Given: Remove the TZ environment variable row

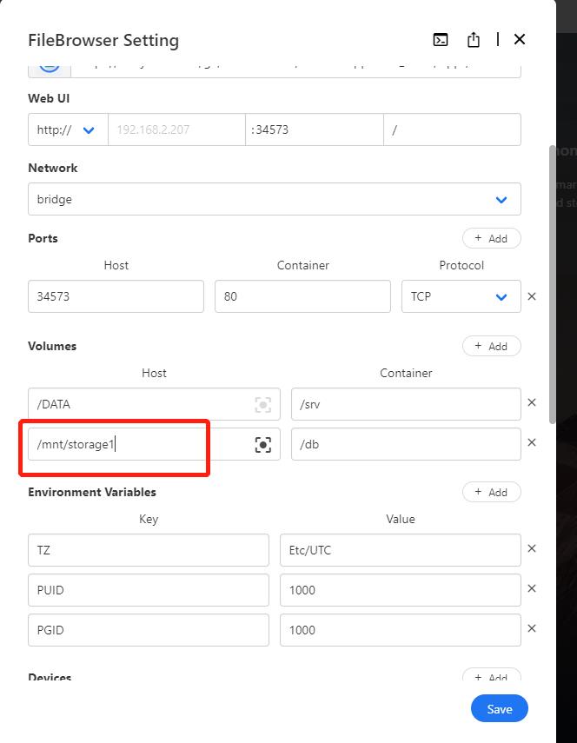Looking at the screenshot, I should (x=532, y=548).
